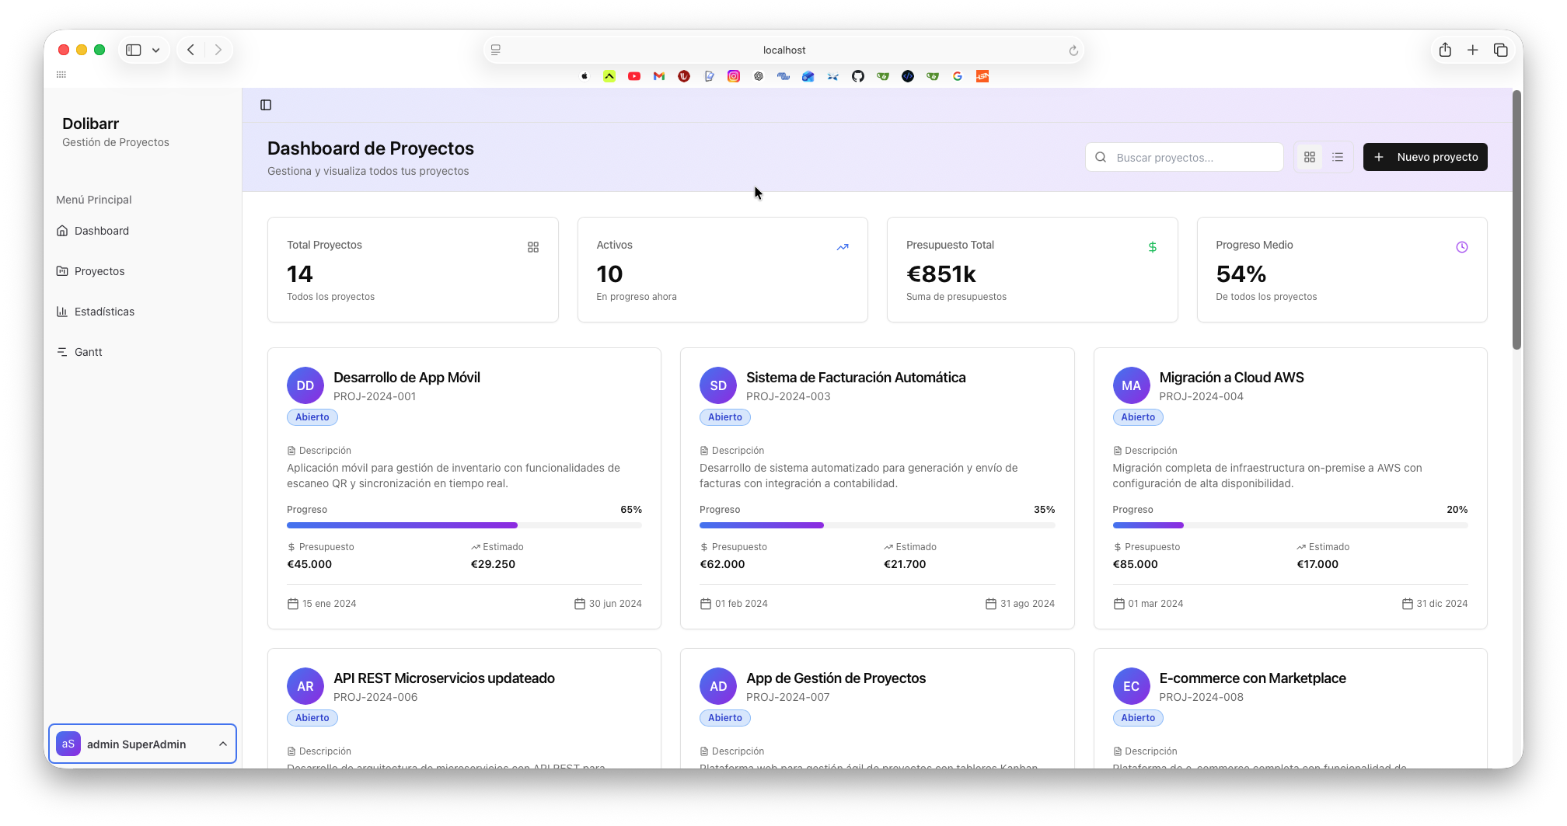Open the Desarrollo de App Móvil project title
The width and height of the screenshot is (1567, 826).
click(407, 378)
